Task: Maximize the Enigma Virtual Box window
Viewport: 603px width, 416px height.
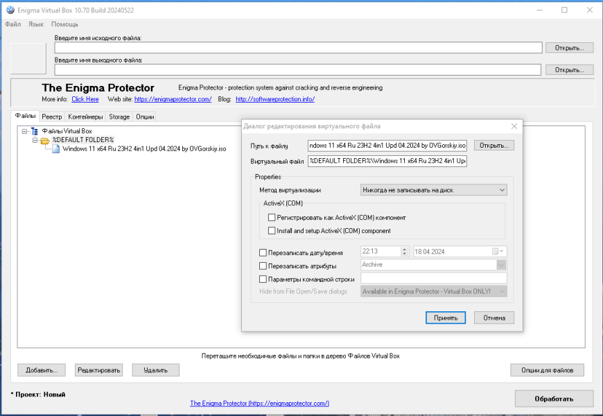Action: 564,10
